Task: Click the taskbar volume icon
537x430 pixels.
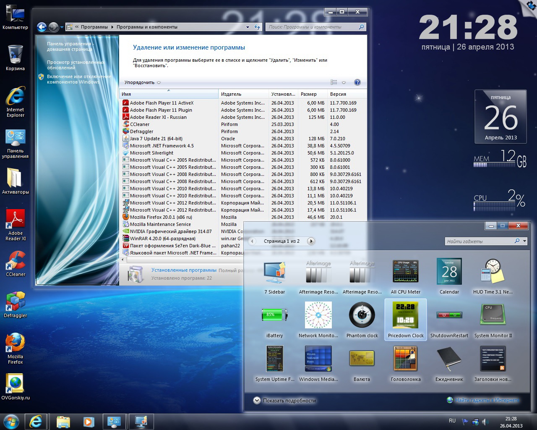Action: click(485, 422)
